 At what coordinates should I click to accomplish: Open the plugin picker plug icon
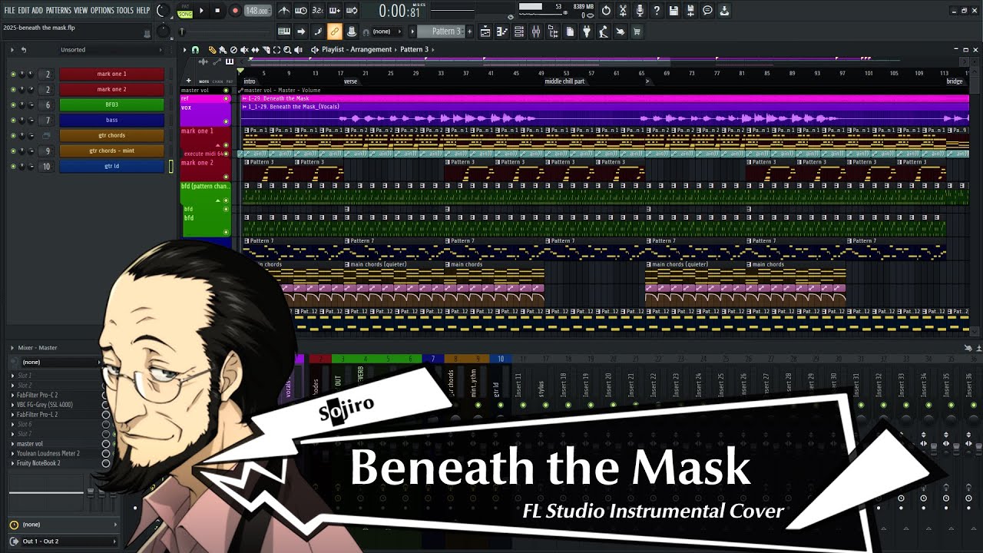pyautogui.click(x=587, y=31)
